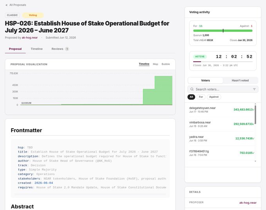Select the Proposal tab
Image resolution: width=266 pixels, height=210 pixels.
[x=15, y=49]
